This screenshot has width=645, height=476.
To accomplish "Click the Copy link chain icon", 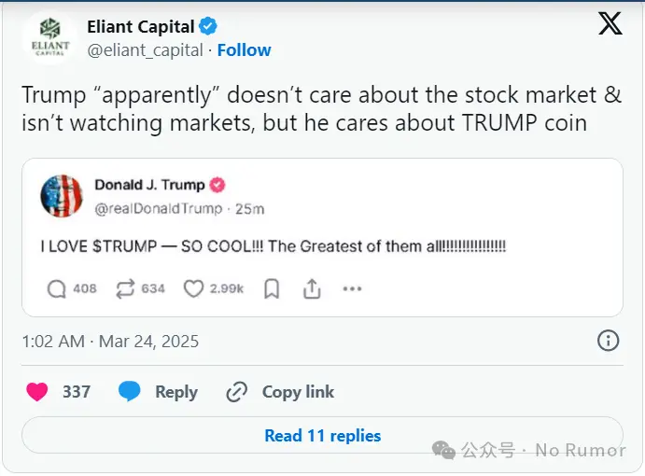I will (x=237, y=392).
